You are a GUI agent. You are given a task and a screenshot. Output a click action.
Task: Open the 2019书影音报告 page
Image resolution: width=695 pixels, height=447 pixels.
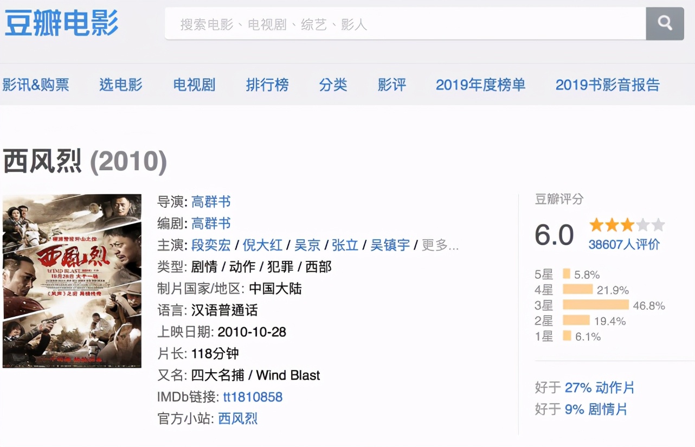coord(607,85)
